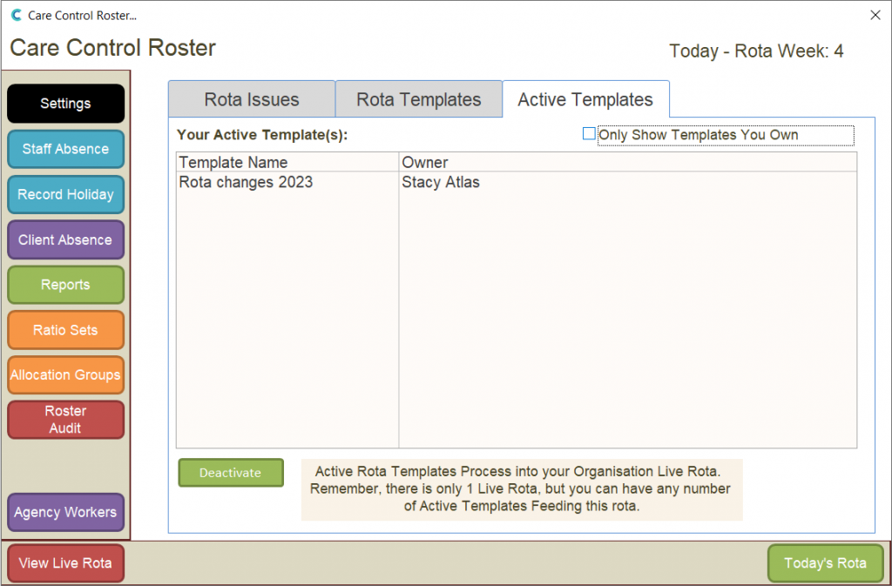Open Agency Workers section
Image resolution: width=892 pixels, height=586 pixels.
click(x=65, y=512)
